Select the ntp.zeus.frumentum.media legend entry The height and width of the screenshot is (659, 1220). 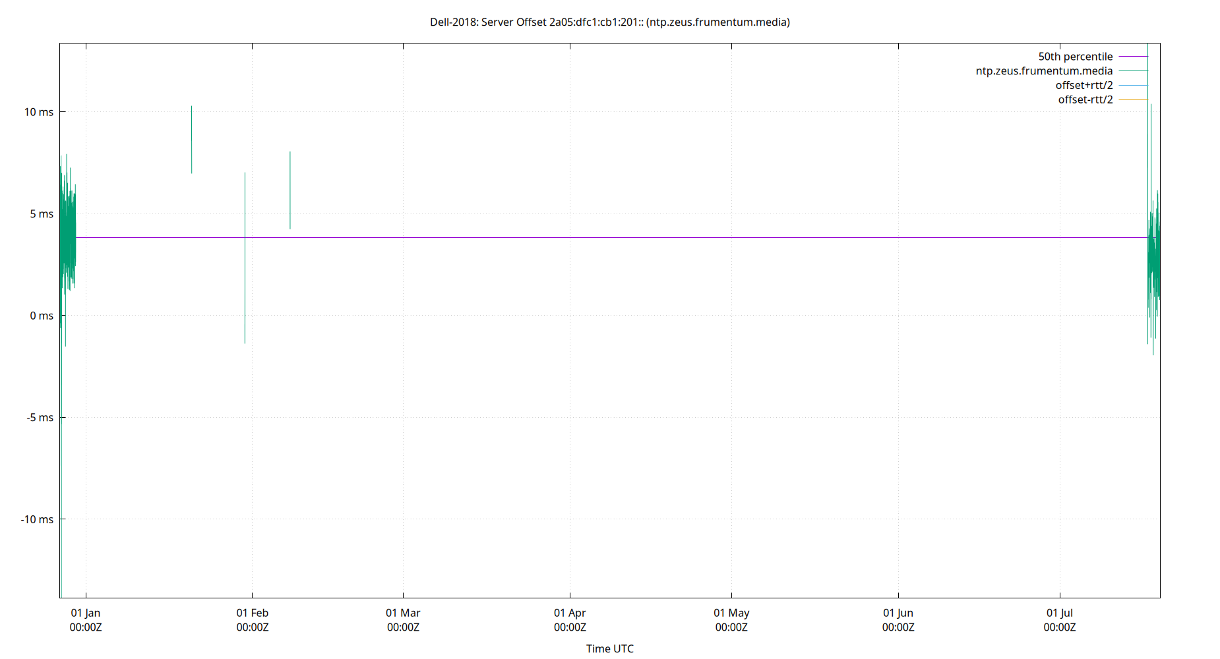(1045, 71)
